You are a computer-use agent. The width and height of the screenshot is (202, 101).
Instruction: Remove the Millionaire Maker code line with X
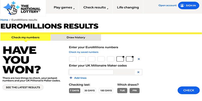[138, 72]
